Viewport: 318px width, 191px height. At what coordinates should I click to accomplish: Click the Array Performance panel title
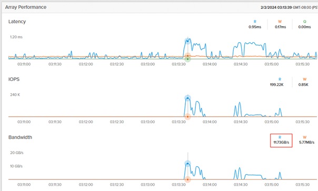point(26,7)
